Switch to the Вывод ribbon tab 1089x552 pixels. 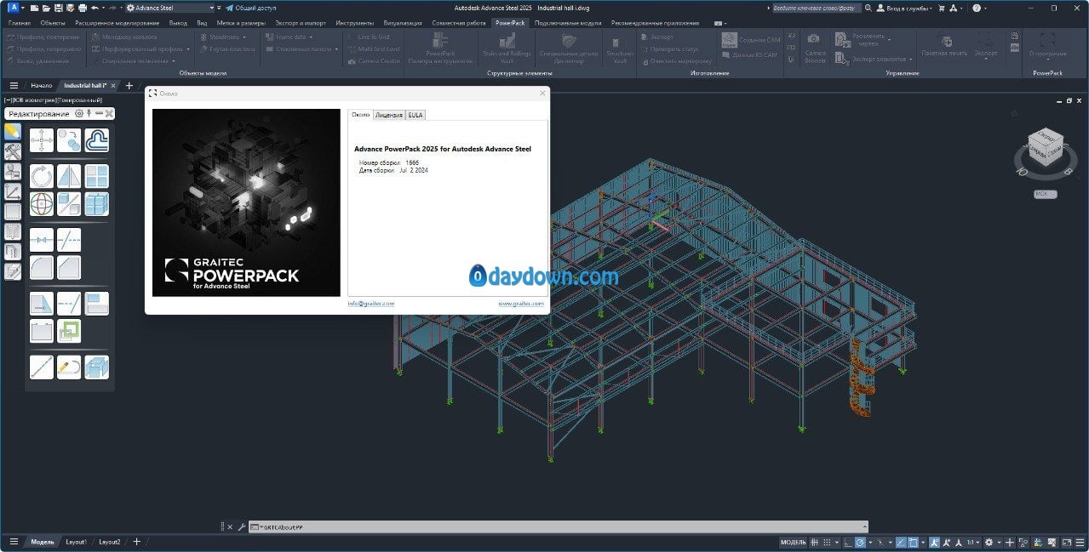click(x=177, y=23)
